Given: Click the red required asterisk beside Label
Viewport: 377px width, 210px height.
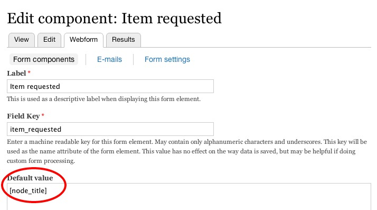Looking at the screenshot, I should pyautogui.click(x=29, y=72).
